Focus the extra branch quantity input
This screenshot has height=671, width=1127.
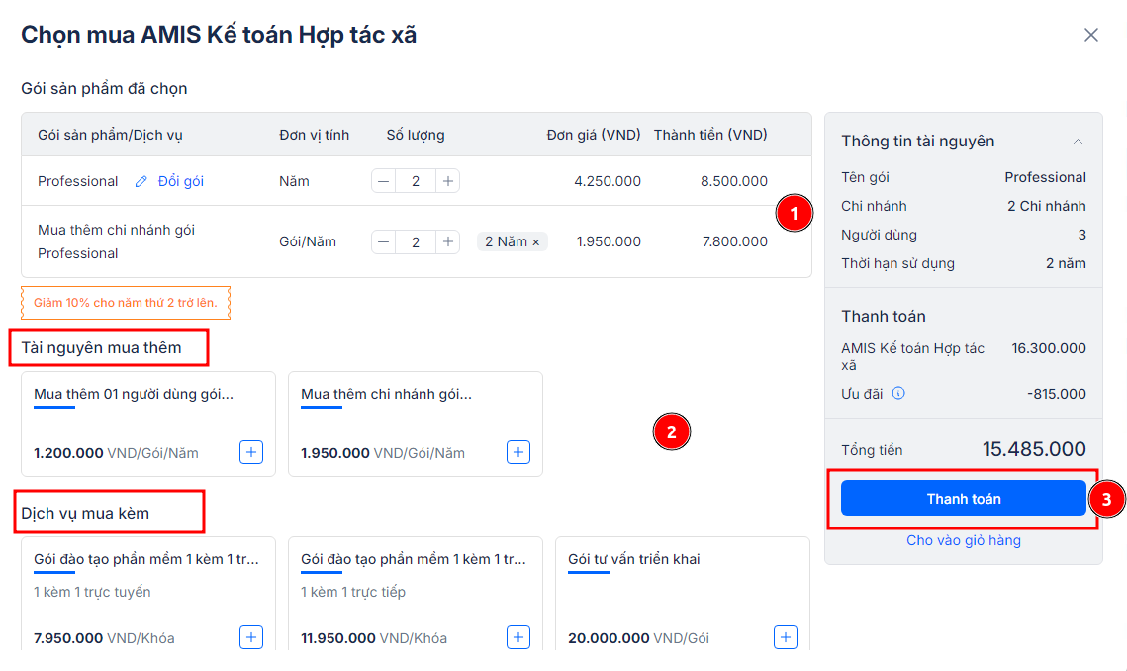pos(416,242)
